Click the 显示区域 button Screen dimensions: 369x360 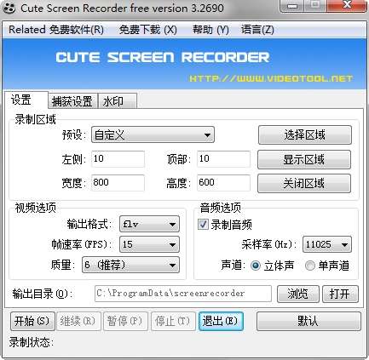304,159
